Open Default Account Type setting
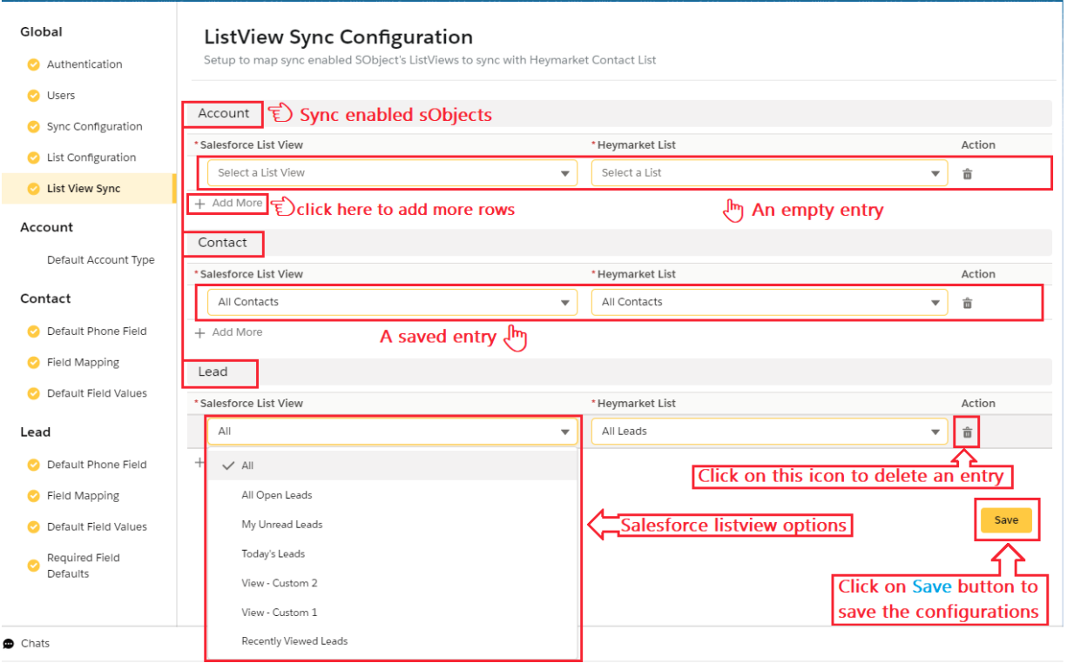This screenshot has height=663, width=1067. 101,260
